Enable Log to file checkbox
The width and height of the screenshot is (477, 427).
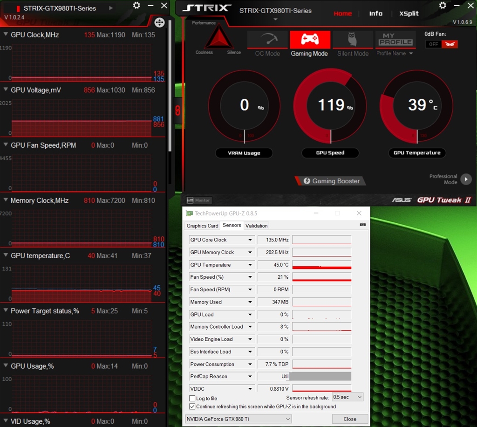click(x=192, y=398)
